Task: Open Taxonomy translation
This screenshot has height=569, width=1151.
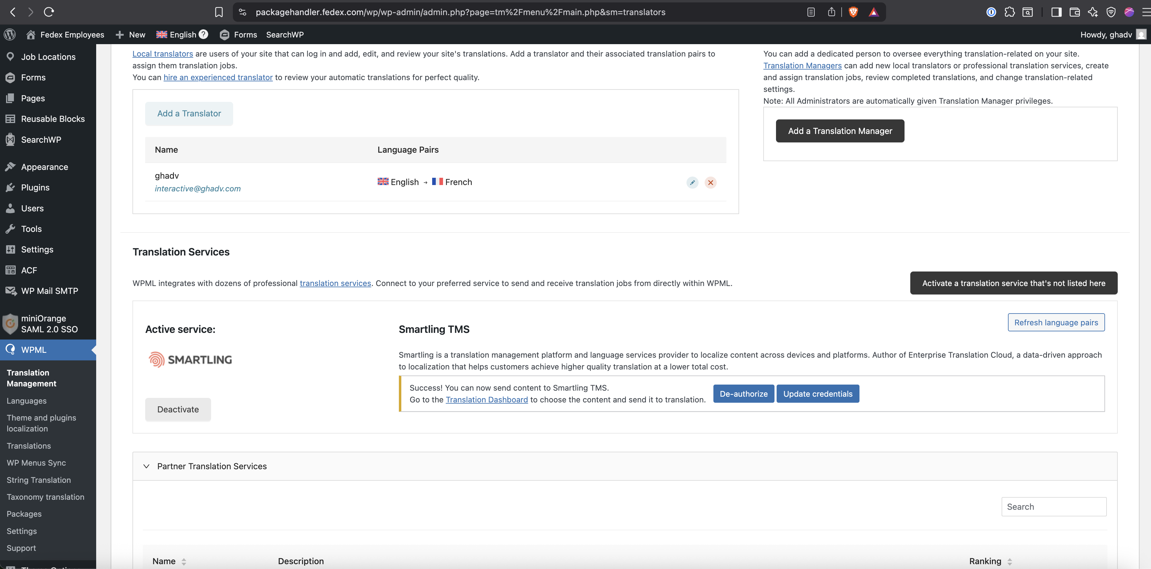Action: click(45, 497)
